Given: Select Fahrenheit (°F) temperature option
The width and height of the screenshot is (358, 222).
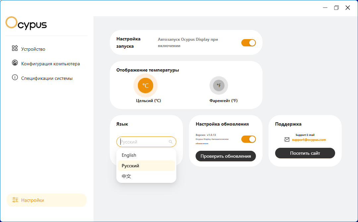Looking at the screenshot, I should click(219, 85).
